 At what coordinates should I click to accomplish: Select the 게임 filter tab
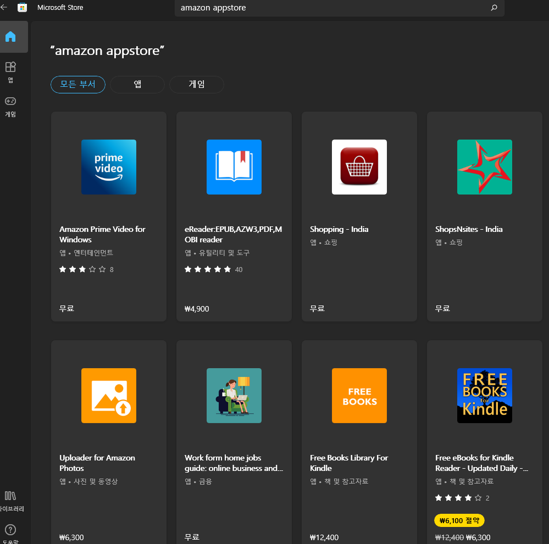[196, 85]
